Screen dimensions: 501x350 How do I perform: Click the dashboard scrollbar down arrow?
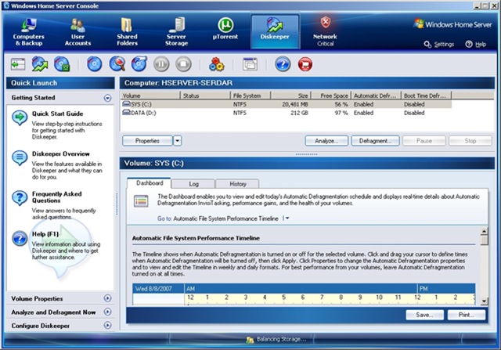485,301
